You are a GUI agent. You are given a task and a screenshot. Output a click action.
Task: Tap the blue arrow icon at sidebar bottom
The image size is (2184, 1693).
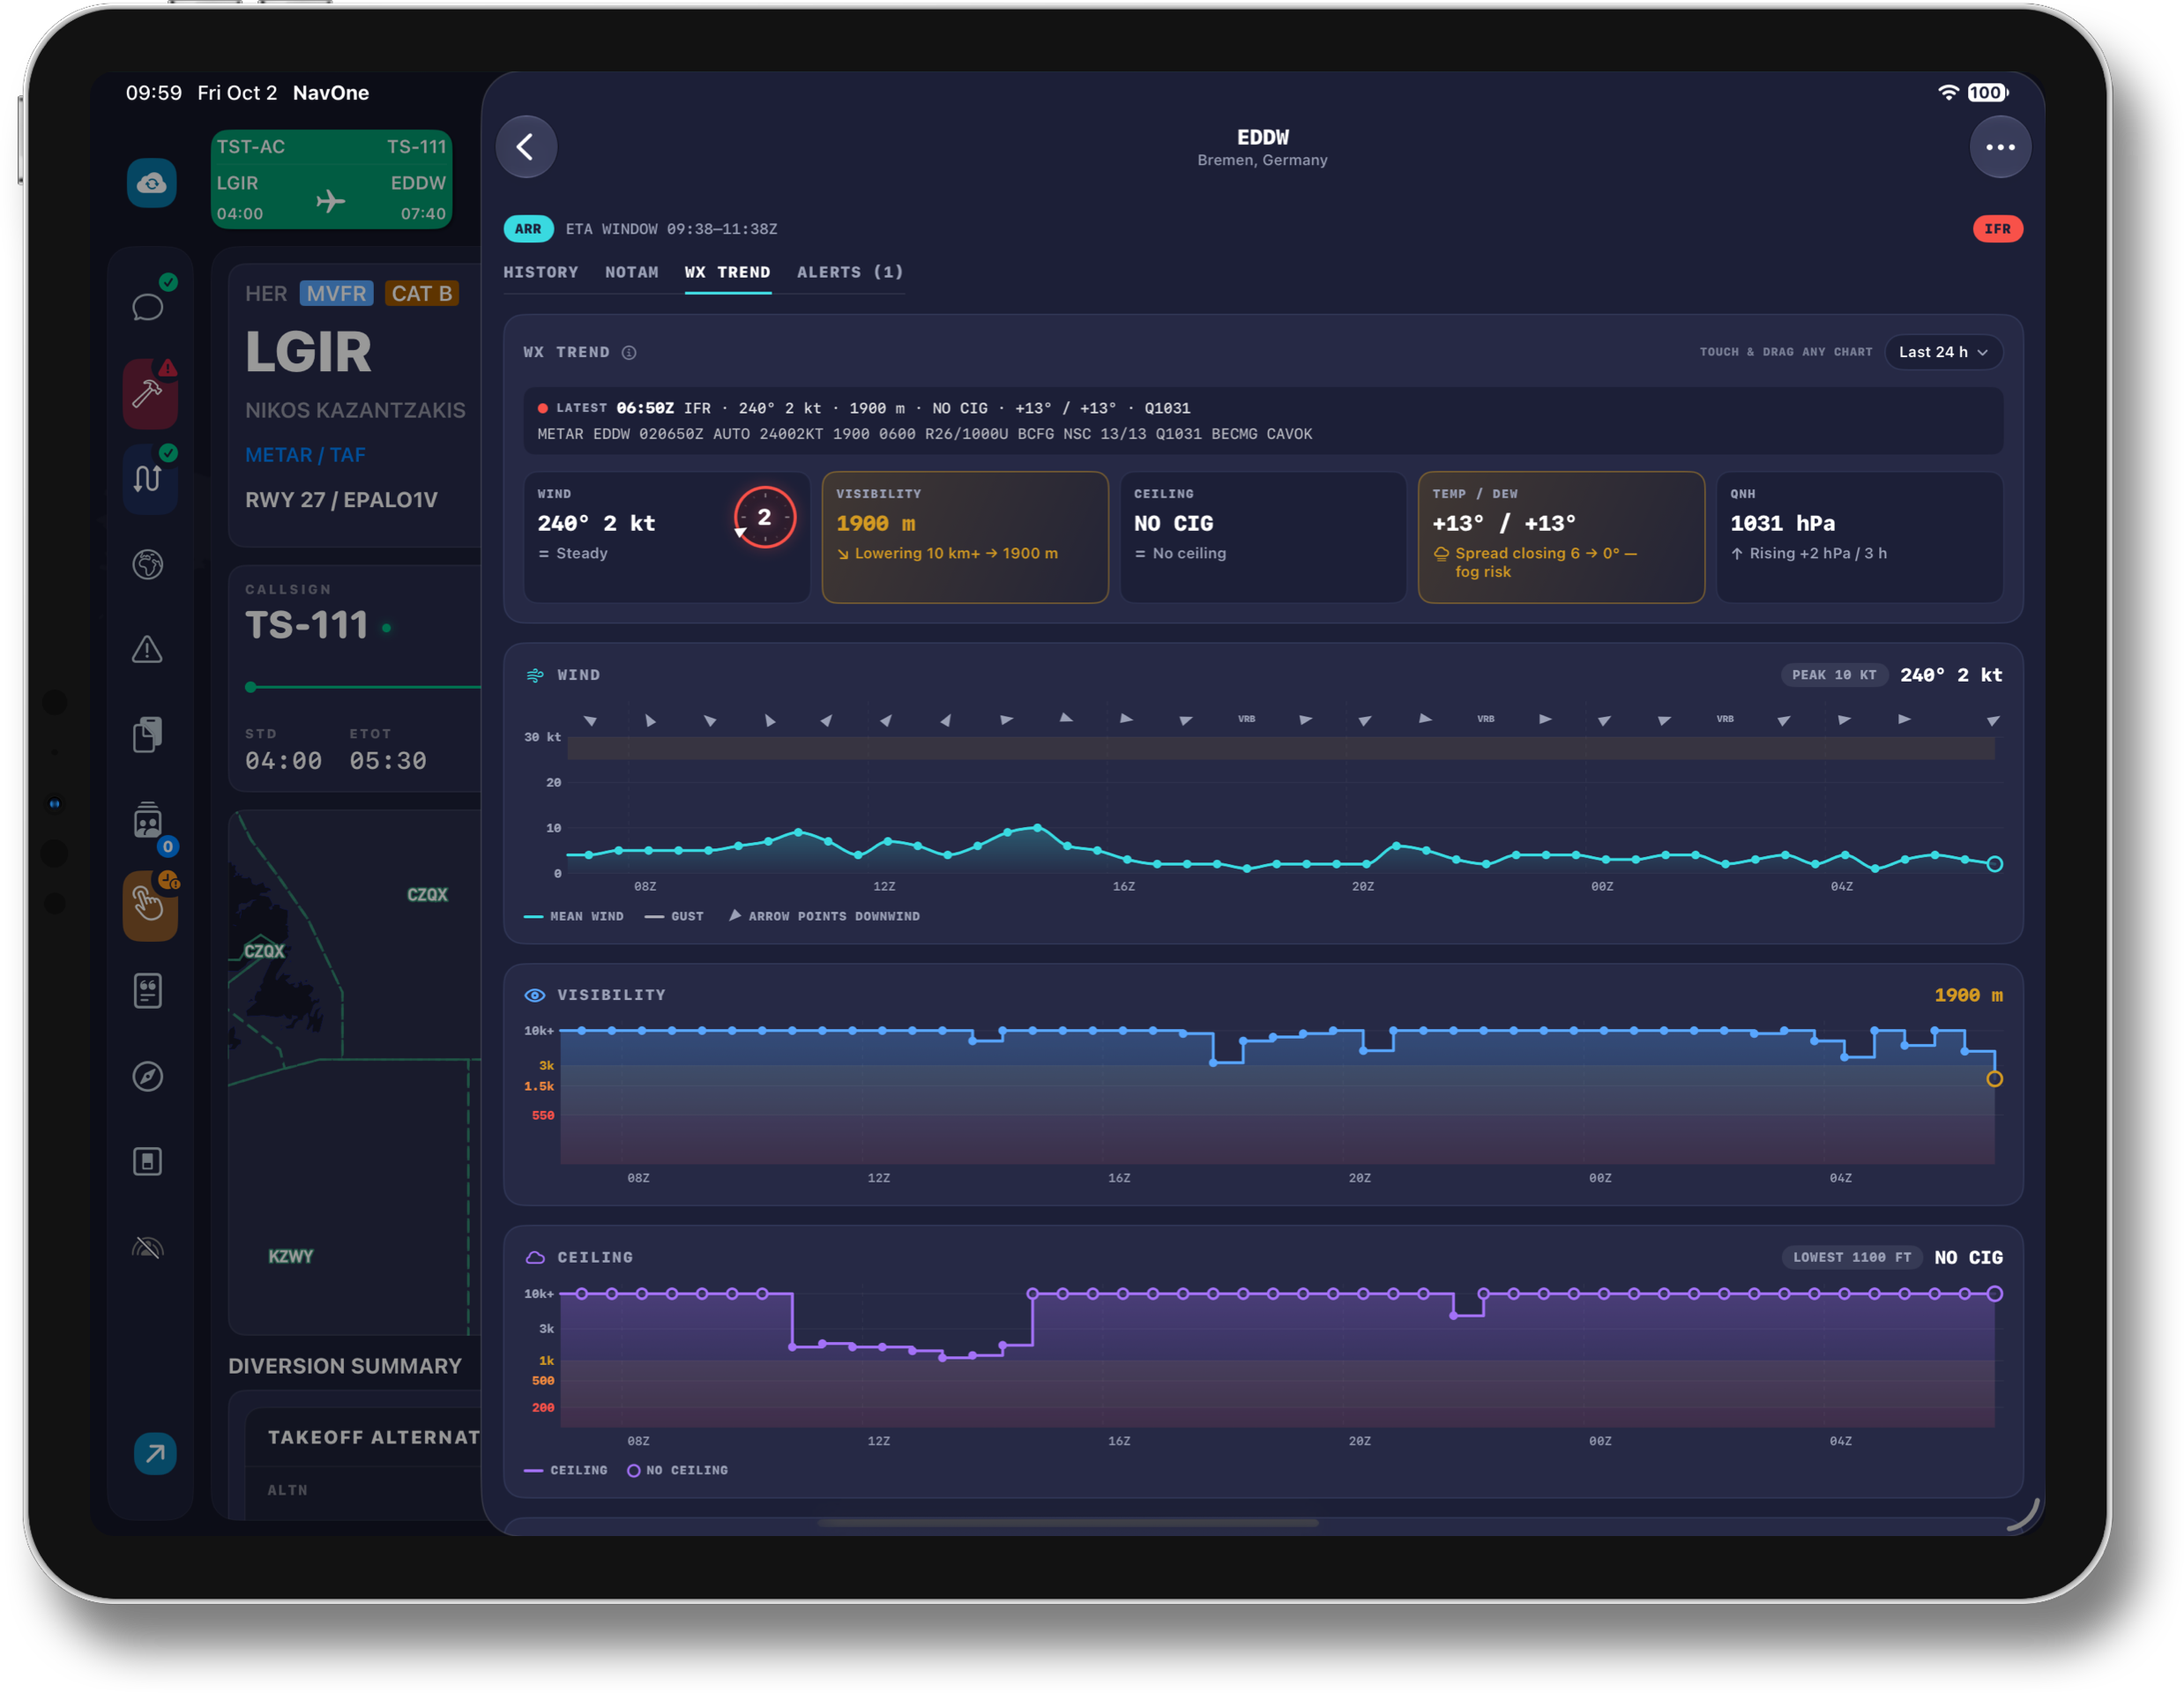155,1453
